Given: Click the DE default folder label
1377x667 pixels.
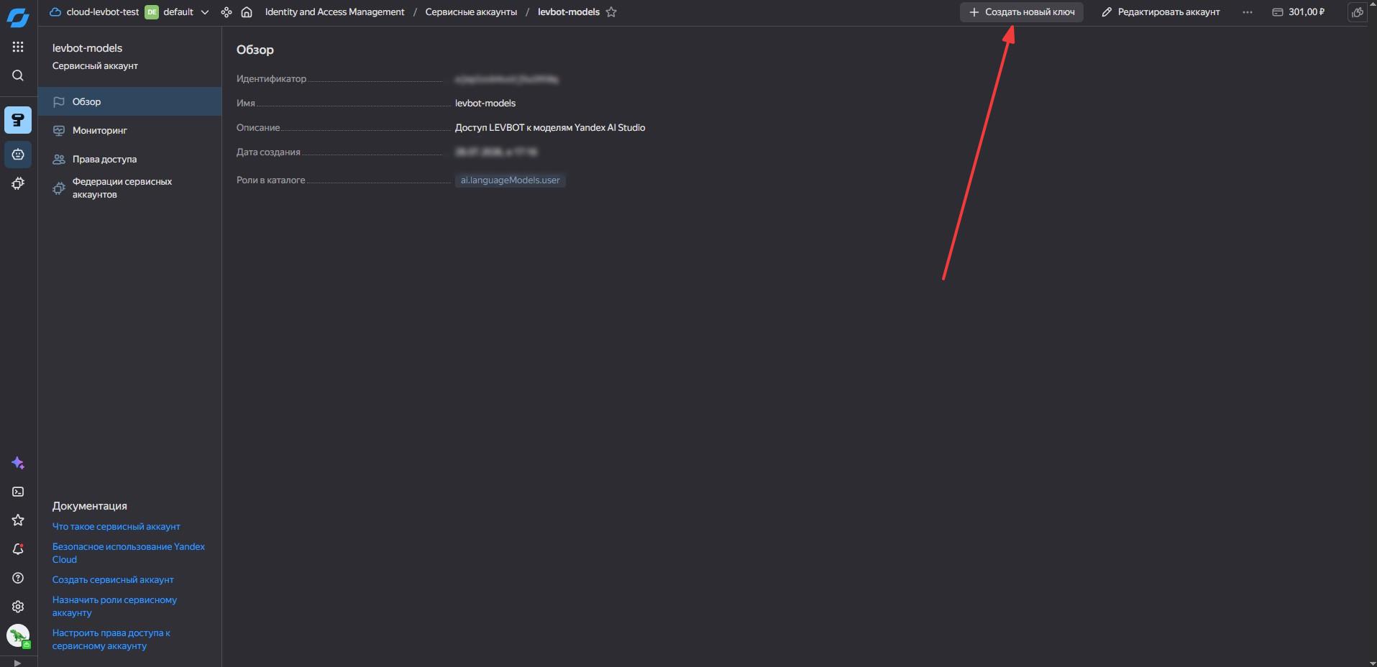Looking at the screenshot, I should tap(170, 12).
